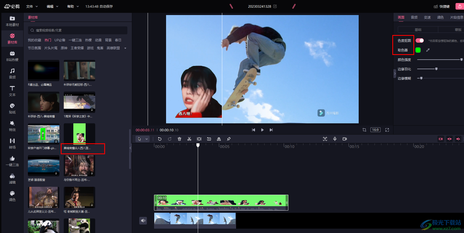The image size is (464, 233).
Task: Delete the selected clip with trash icon
Action: (x=179, y=139)
